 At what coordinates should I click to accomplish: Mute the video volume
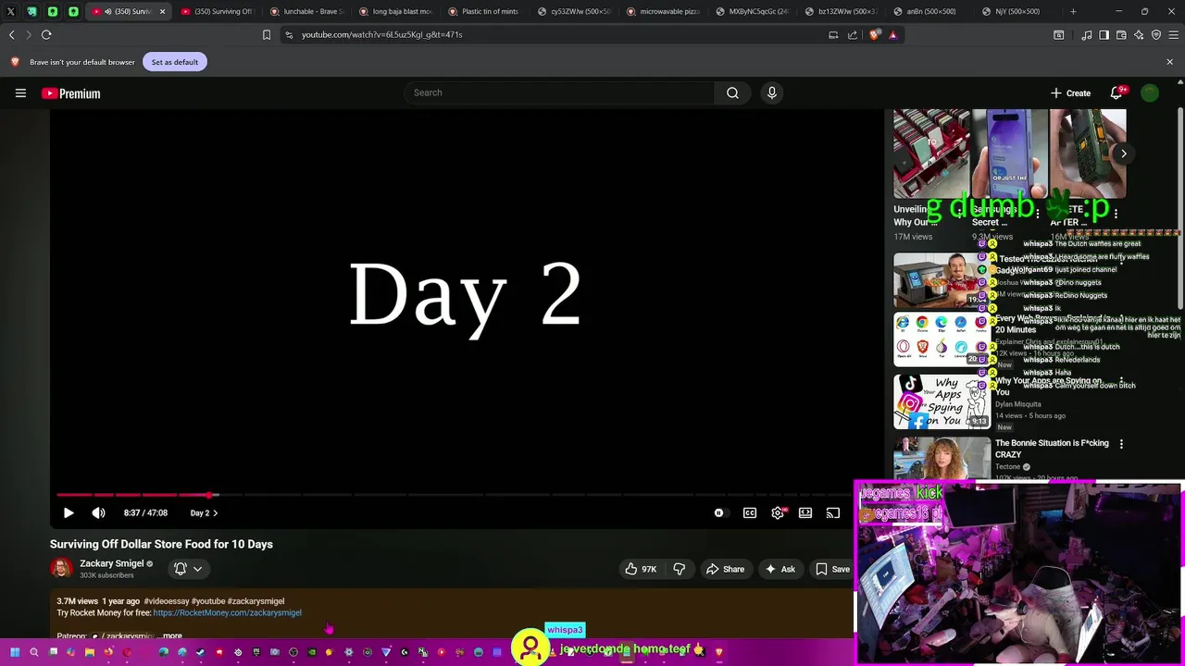pos(98,512)
